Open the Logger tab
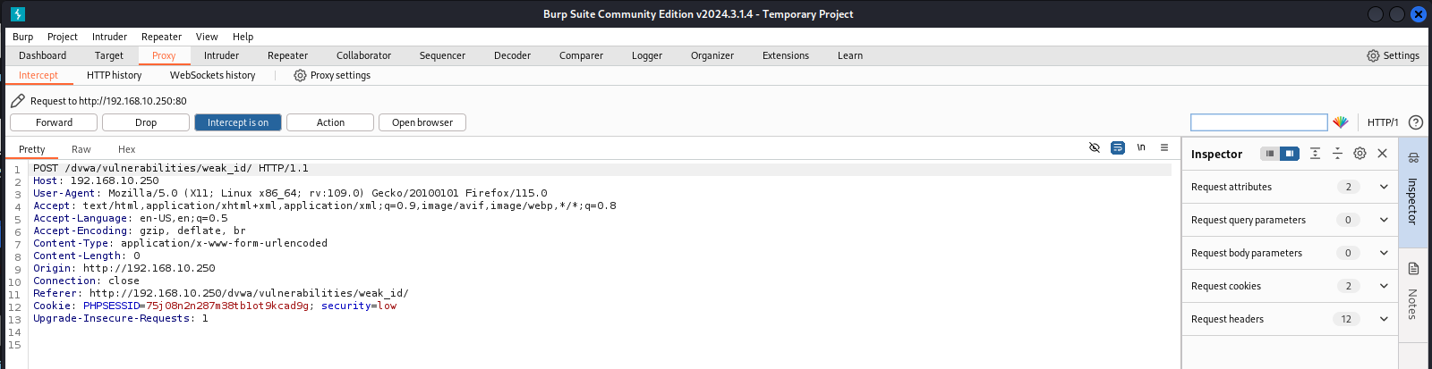The image size is (1432, 369). pyautogui.click(x=647, y=55)
